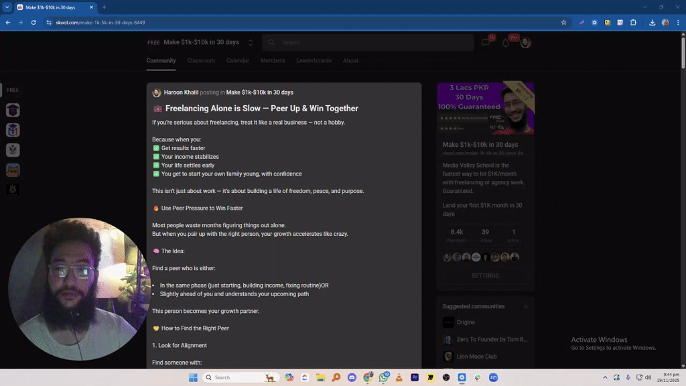
Task: Bookmark this page with the star
Action: (x=563, y=22)
